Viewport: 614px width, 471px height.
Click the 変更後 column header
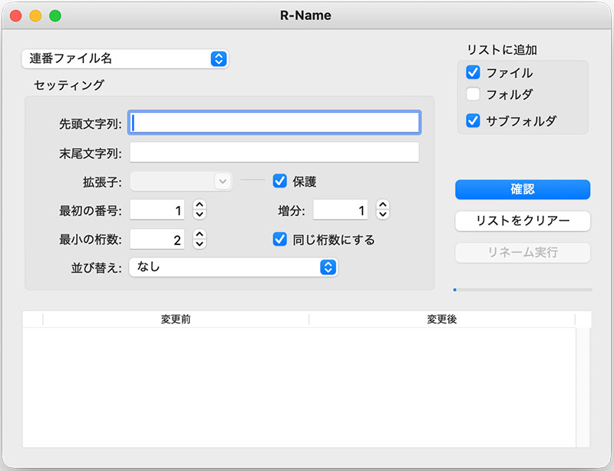coord(442,319)
